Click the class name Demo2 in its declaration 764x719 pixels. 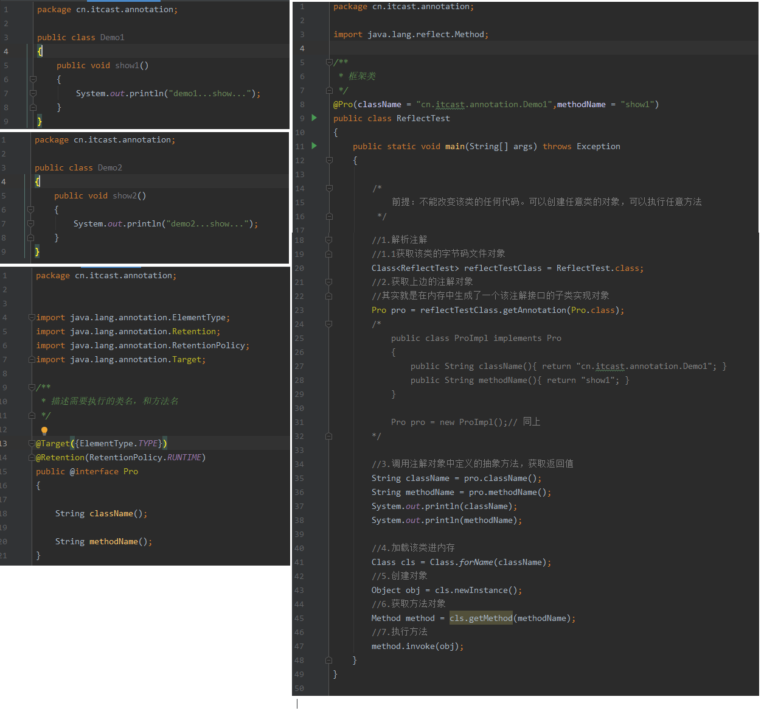tap(109, 167)
